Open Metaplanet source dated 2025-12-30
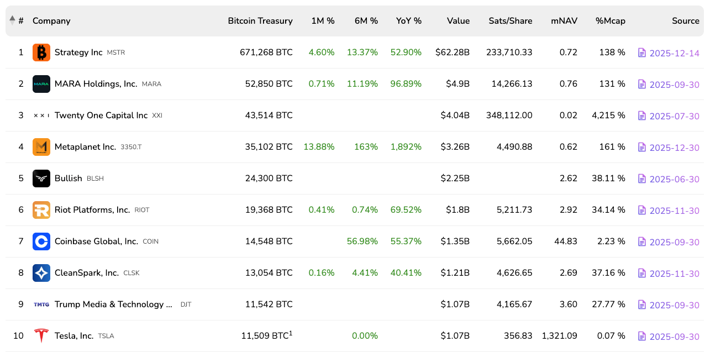The image size is (710, 352). [x=674, y=148]
